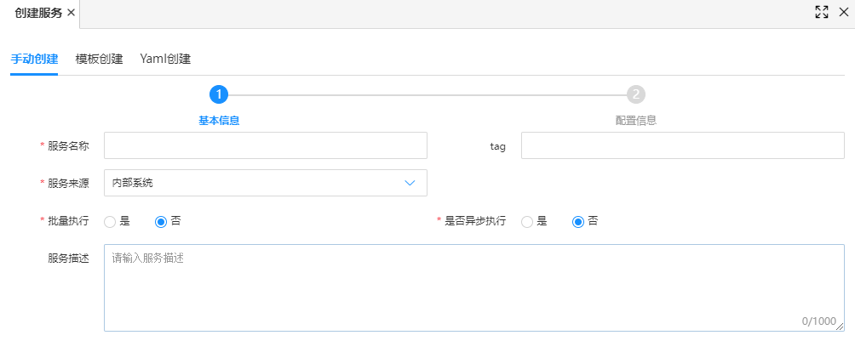Click the text area resize handle
This screenshot has width=855, height=341.
click(840, 327)
